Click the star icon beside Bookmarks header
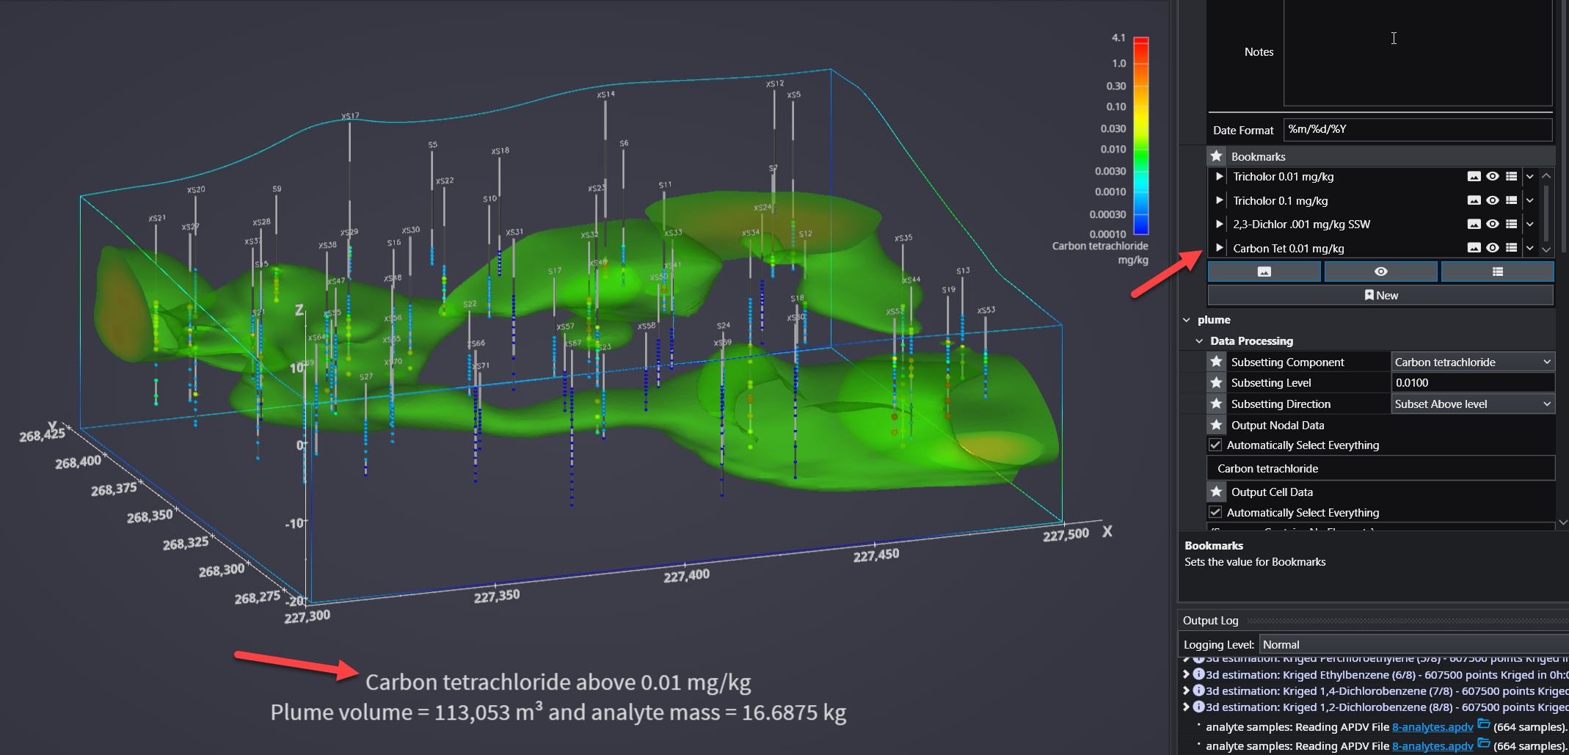 tap(1216, 156)
